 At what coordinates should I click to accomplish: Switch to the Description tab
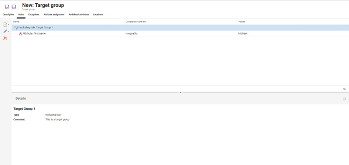[8, 15]
